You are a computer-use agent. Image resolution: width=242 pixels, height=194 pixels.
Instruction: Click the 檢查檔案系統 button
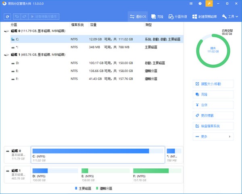coord(213,126)
